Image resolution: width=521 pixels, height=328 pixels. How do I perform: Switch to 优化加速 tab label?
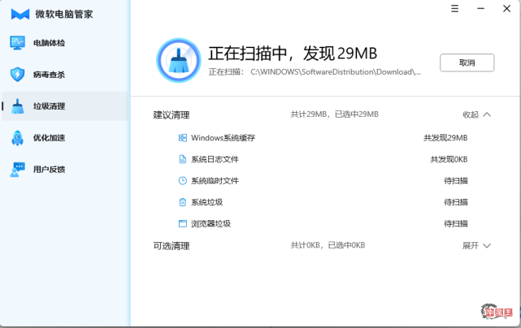point(50,138)
